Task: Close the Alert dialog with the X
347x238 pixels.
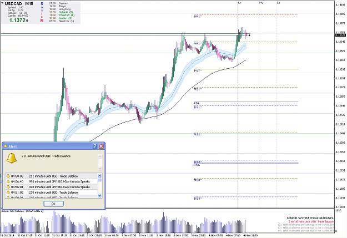Action: [101, 146]
